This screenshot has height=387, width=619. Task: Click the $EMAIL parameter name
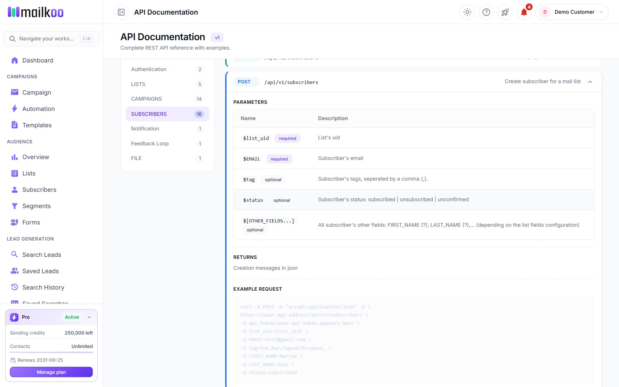252,159
